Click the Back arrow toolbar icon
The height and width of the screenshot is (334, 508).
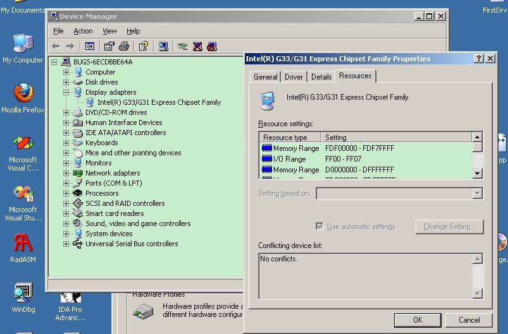pyautogui.click(x=56, y=47)
